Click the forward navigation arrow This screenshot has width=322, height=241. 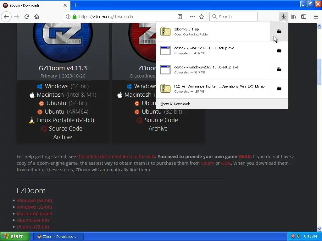point(17,17)
